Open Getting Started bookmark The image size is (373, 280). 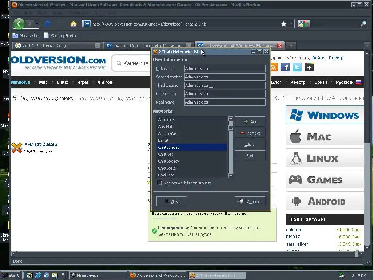tap(61, 36)
